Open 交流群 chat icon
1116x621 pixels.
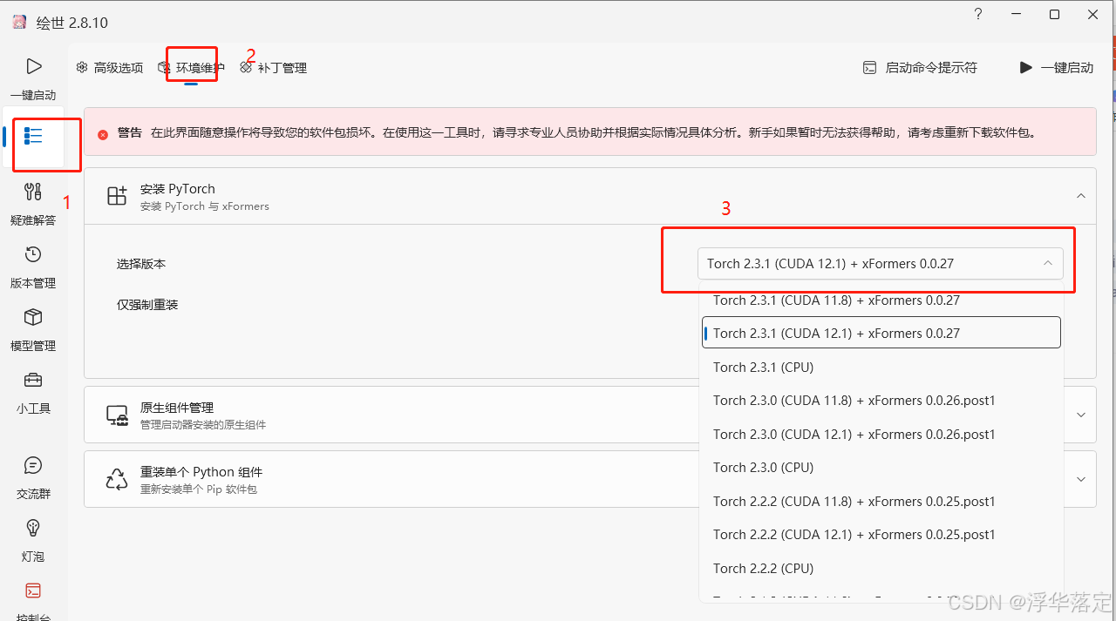33,465
